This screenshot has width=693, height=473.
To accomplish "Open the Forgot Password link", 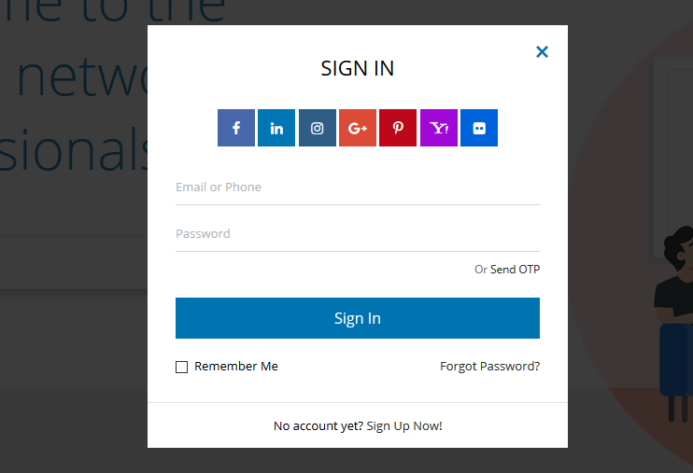I will [x=489, y=367].
